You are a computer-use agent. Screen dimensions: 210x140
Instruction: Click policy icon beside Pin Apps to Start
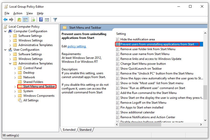[x=118, y=107]
